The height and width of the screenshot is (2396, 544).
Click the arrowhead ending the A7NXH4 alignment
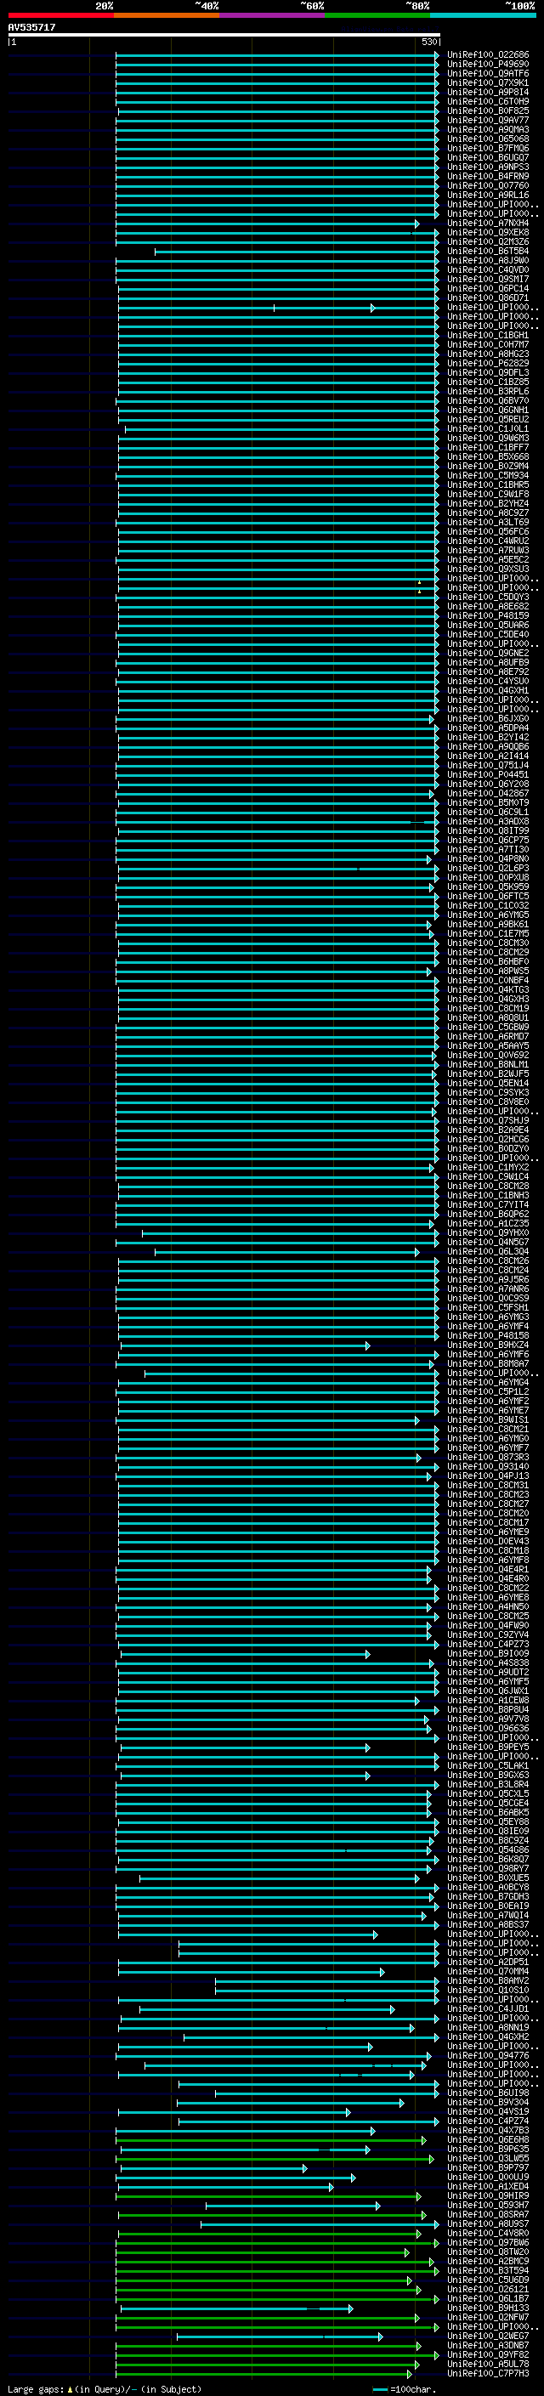click(416, 224)
